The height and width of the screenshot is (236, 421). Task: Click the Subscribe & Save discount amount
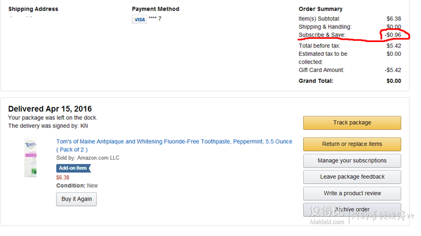(393, 35)
